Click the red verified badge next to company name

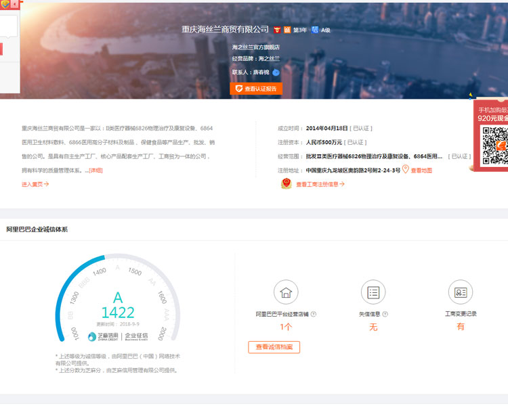coord(276,30)
